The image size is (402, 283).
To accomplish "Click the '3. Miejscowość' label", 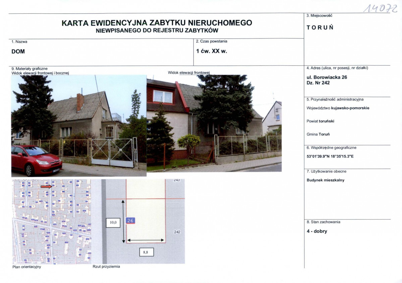I will tap(319, 16).
